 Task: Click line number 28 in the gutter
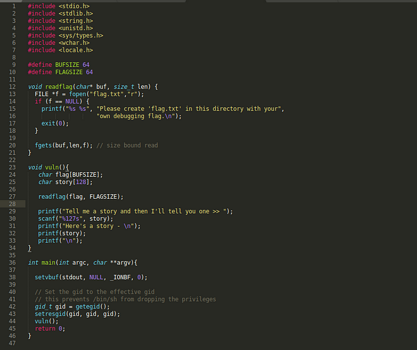13,204
